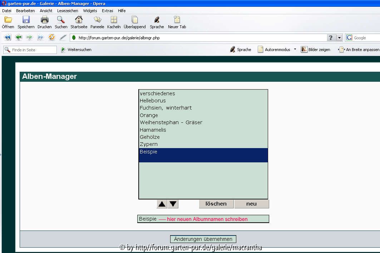
Task: Toggle Autorenmodus page style mode
Action: tap(274, 50)
